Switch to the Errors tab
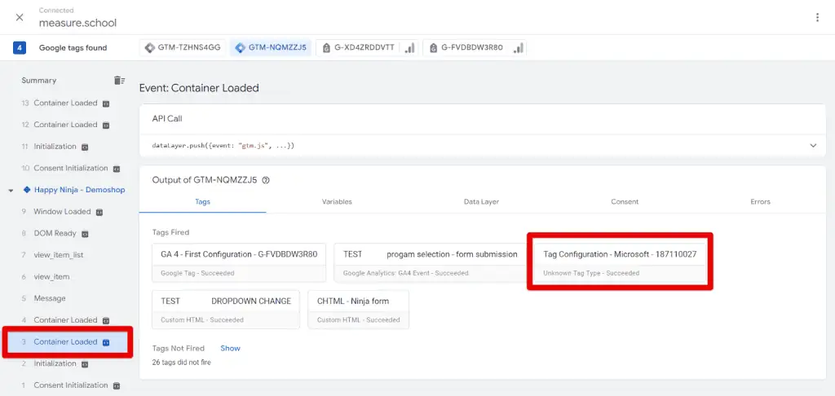This screenshot has width=835, height=396. click(761, 202)
